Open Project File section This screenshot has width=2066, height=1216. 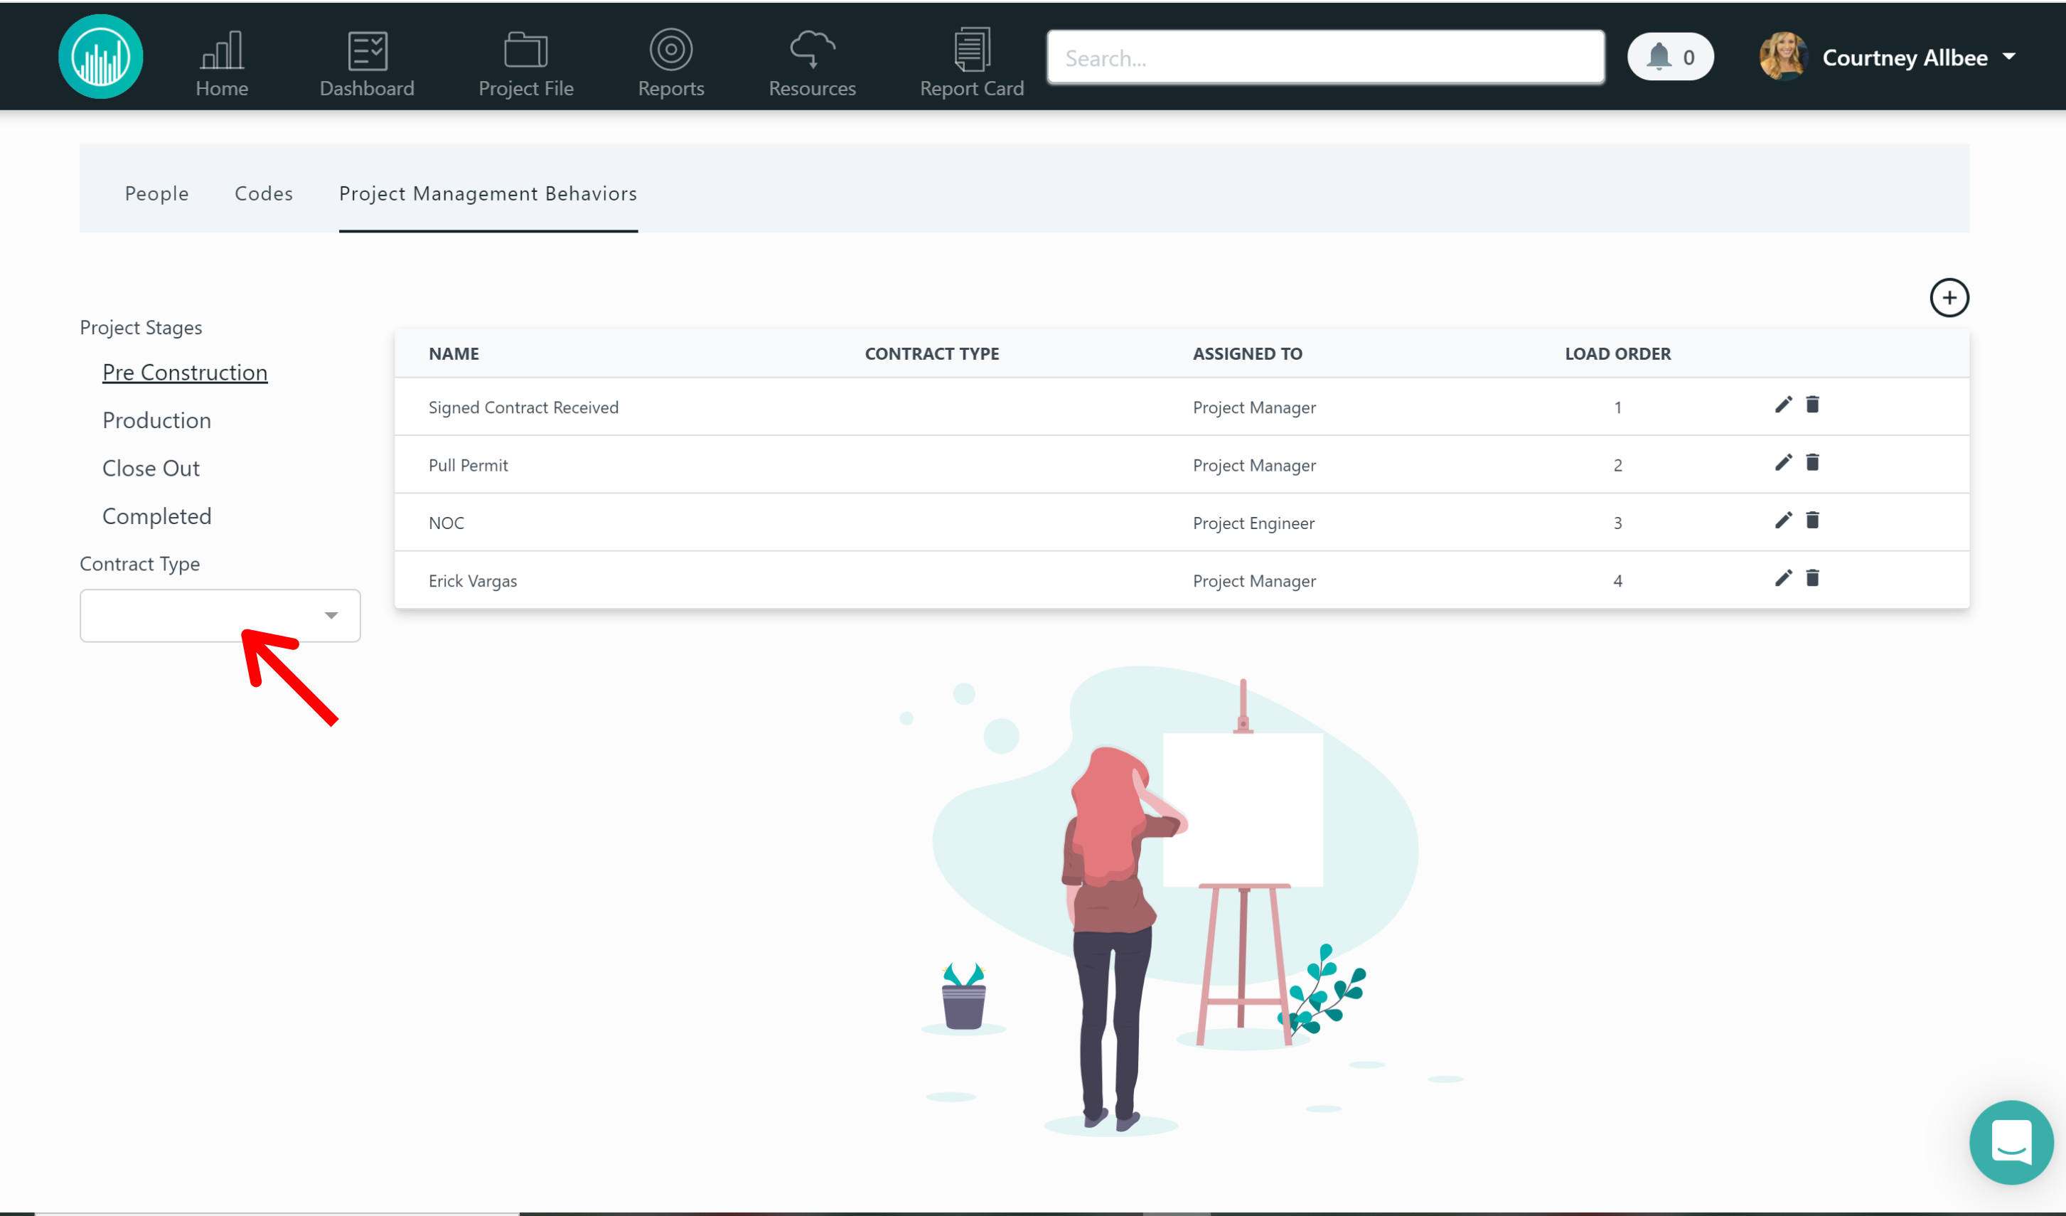[x=525, y=64]
